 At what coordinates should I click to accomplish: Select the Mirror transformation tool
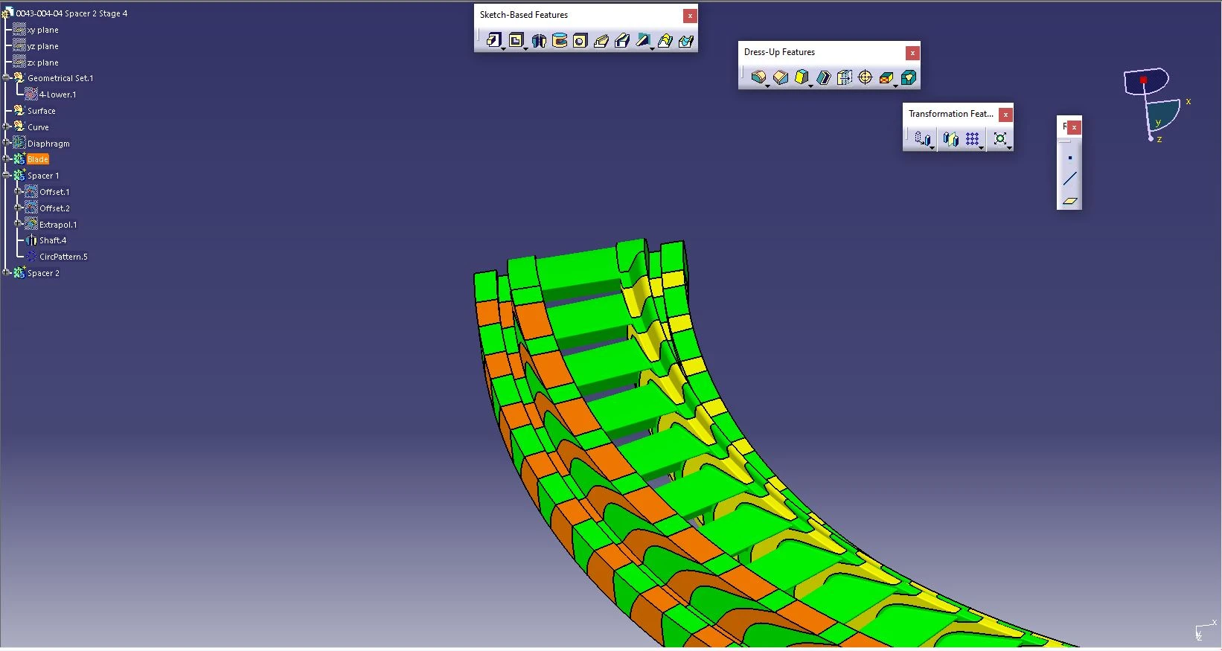[x=950, y=139]
